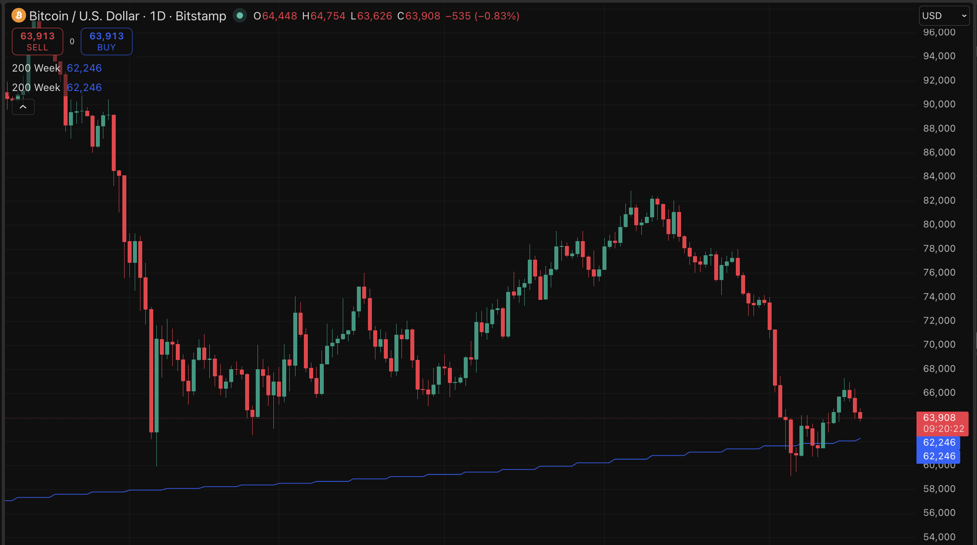Click the 54,000 price axis label
Screen dimensions: 977x545
pos(939,537)
